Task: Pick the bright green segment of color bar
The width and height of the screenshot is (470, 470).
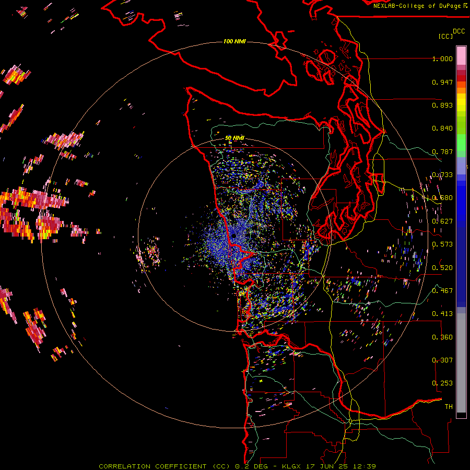Action: click(461, 143)
